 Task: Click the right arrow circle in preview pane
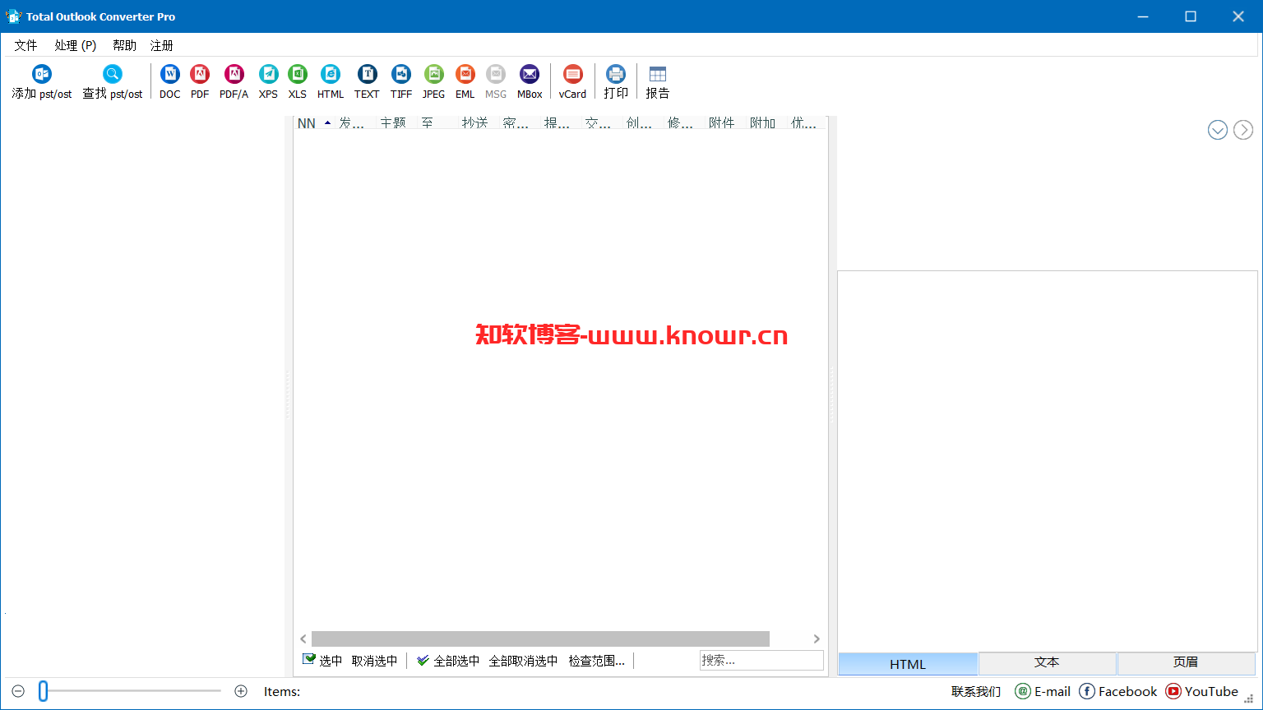point(1243,130)
